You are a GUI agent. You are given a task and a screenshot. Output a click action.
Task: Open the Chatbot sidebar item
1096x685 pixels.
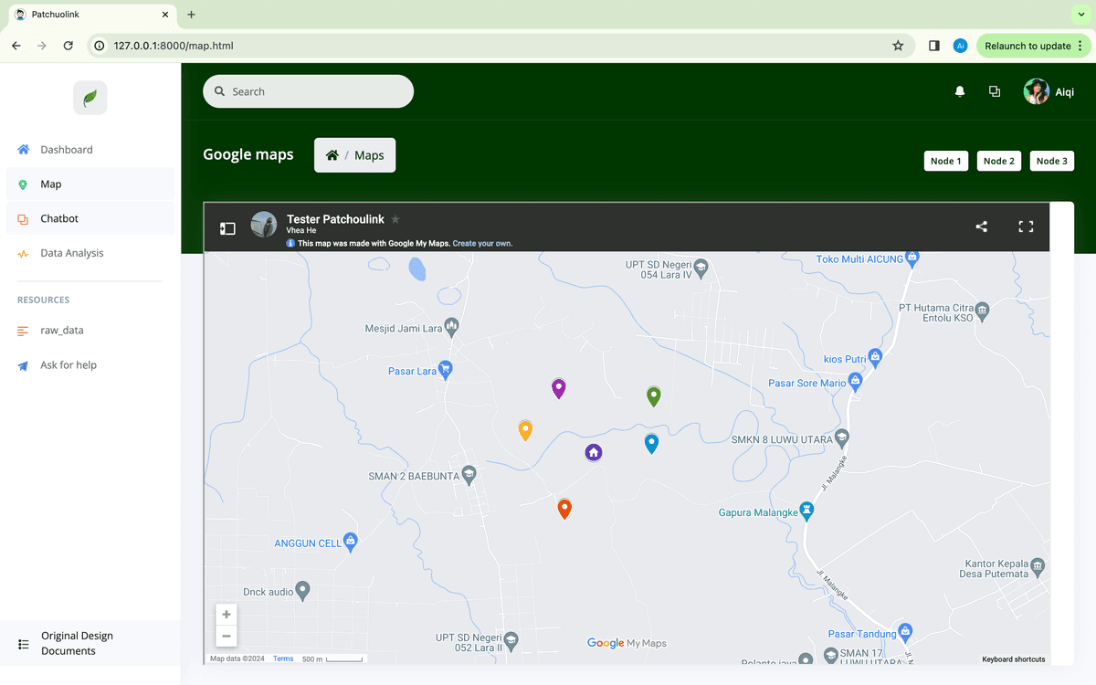(x=59, y=219)
